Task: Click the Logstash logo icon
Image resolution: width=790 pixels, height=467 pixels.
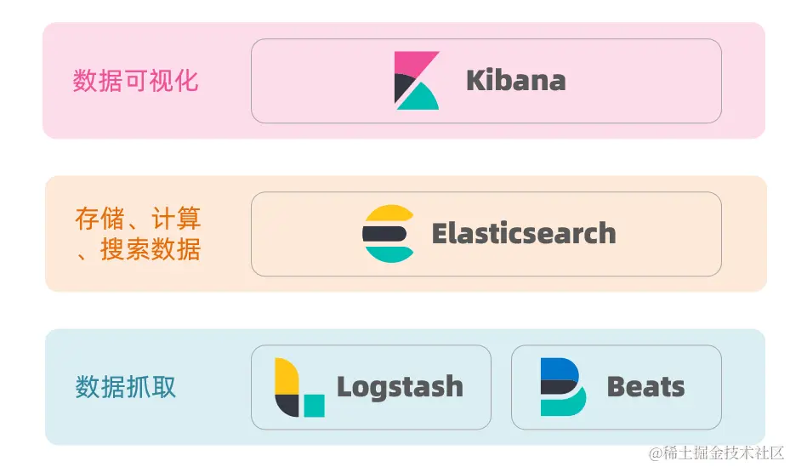Action: [x=300, y=387]
